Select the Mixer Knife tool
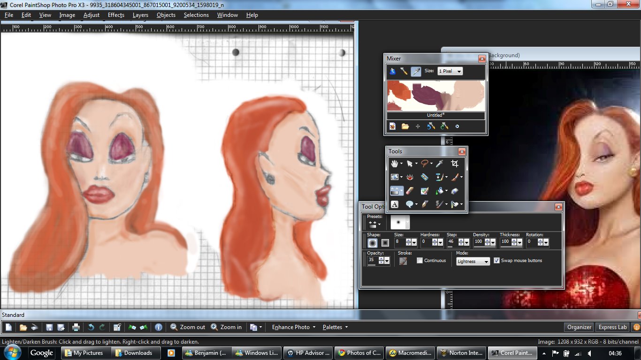 [x=404, y=71]
